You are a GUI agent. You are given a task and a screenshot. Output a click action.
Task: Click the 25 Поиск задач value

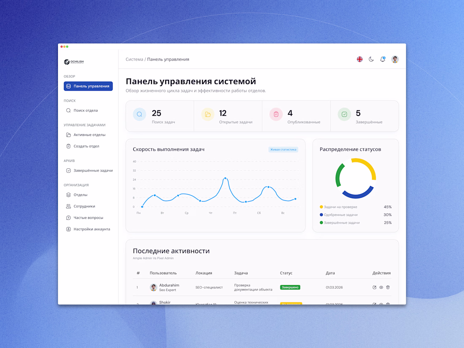[156, 113]
